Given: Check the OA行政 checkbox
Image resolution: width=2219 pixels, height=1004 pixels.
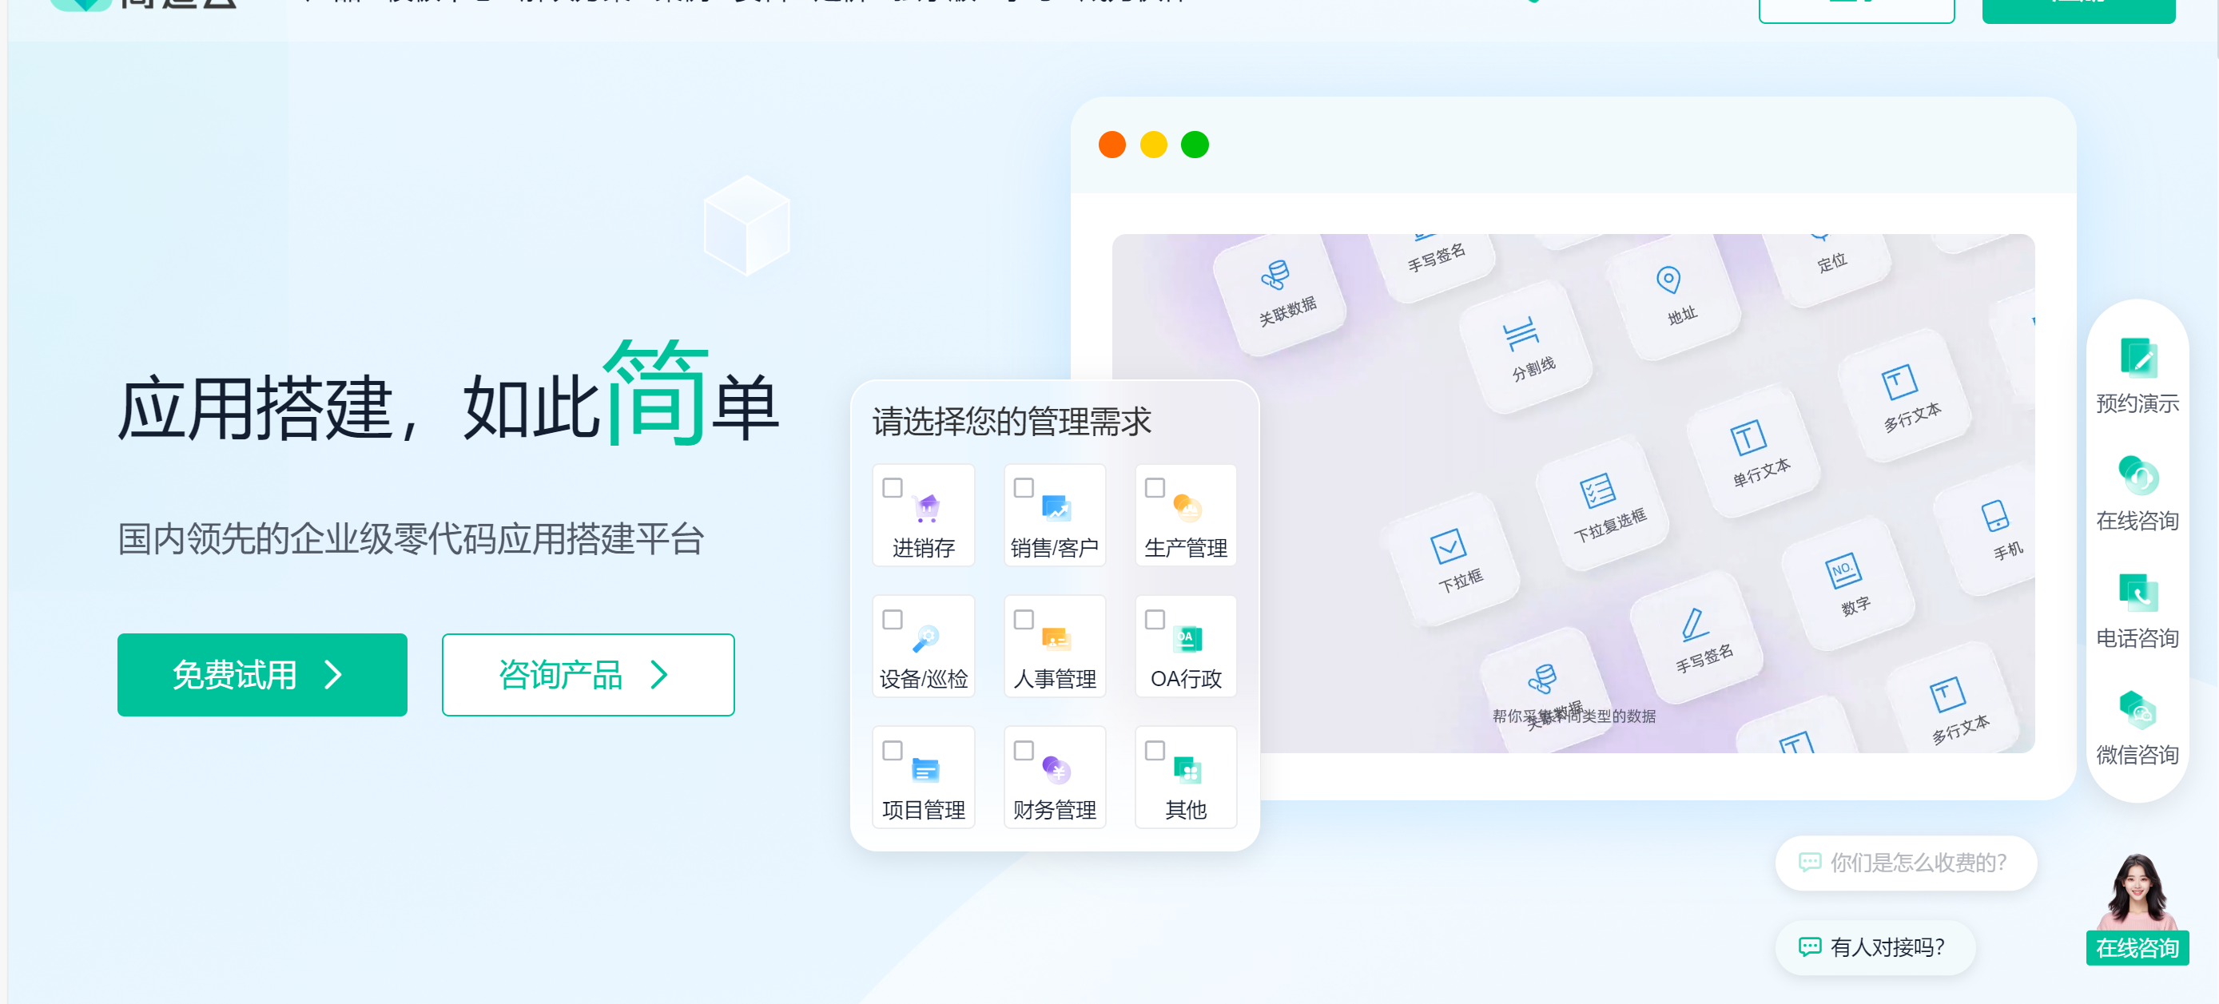Looking at the screenshot, I should pyautogui.click(x=1155, y=619).
